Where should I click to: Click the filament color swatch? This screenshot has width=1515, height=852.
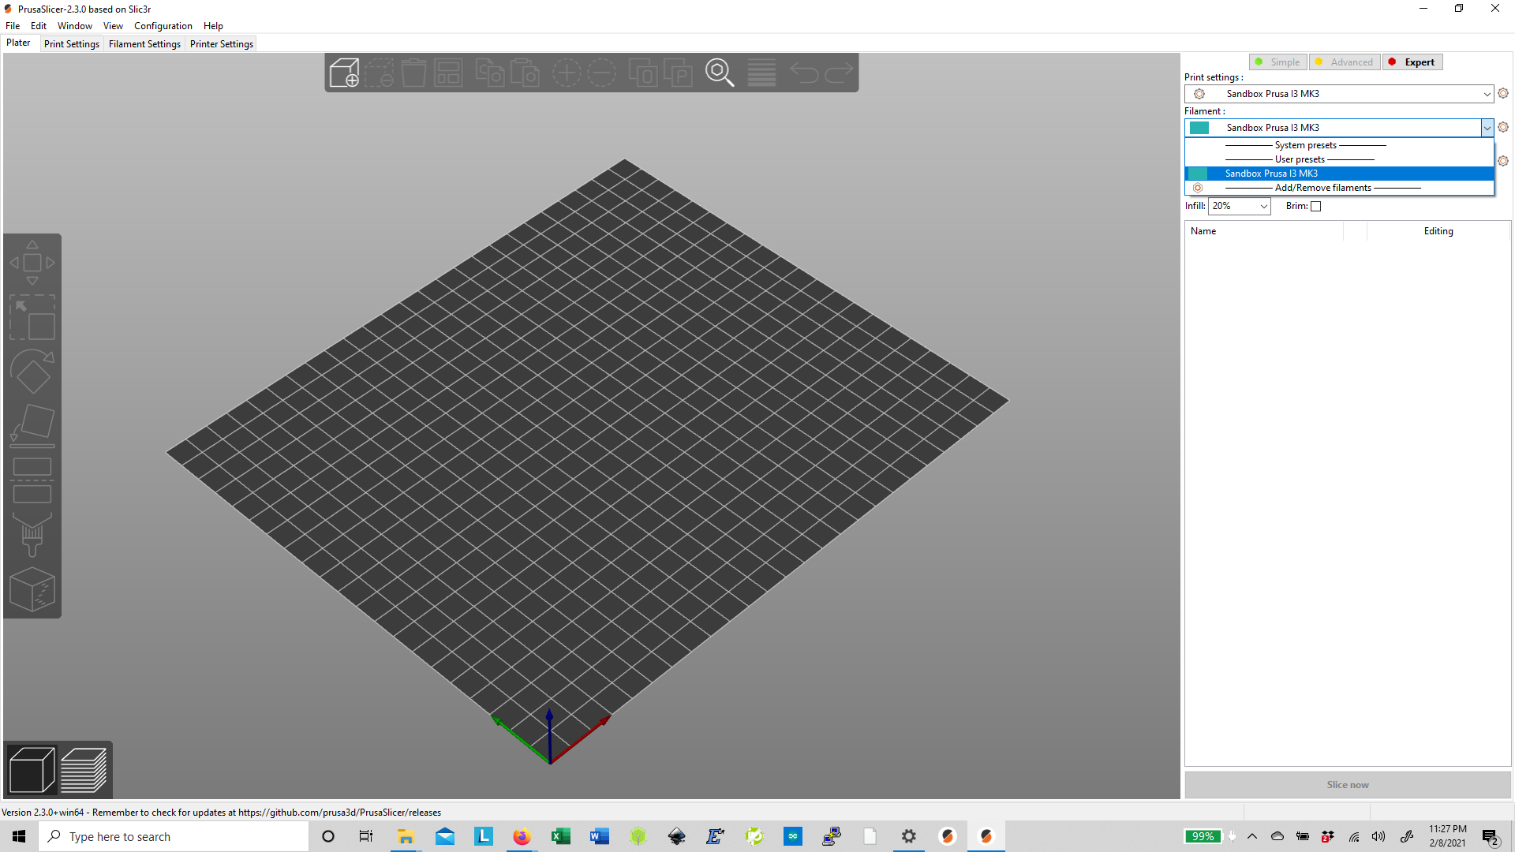(x=1199, y=128)
